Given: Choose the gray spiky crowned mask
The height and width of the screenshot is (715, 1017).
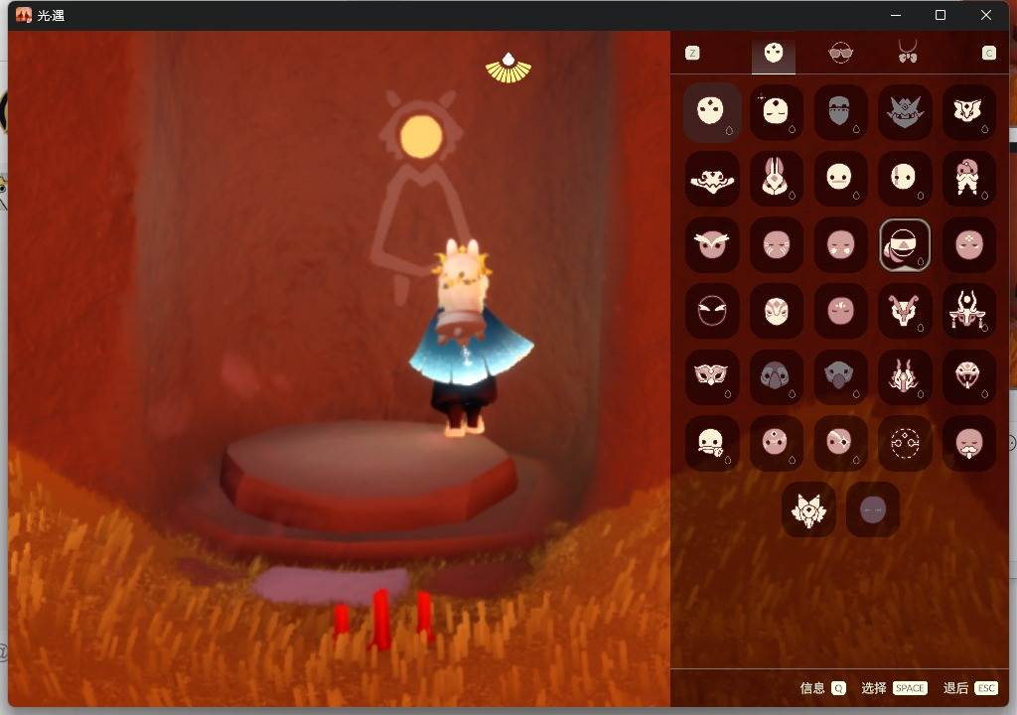Looking at the screenshot, I should pyautogui.click(x=904, y=112).
